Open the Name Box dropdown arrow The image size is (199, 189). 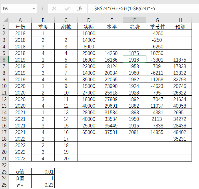[34, 9]
